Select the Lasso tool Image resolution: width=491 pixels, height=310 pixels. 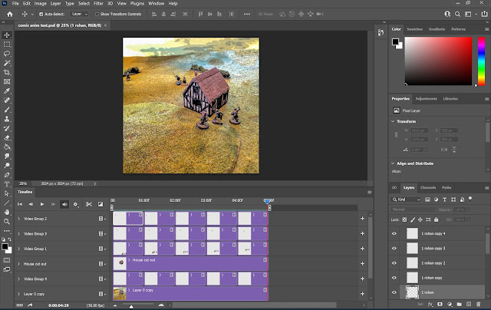click(8, 54)
